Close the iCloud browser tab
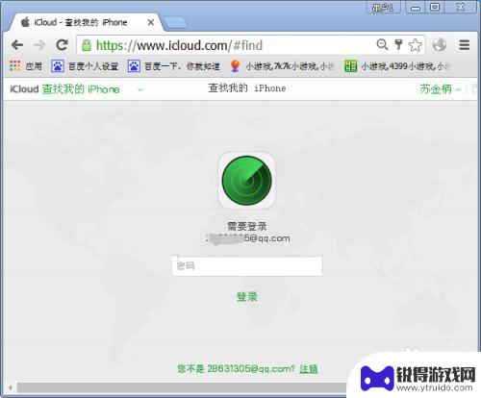 (150, 22)
